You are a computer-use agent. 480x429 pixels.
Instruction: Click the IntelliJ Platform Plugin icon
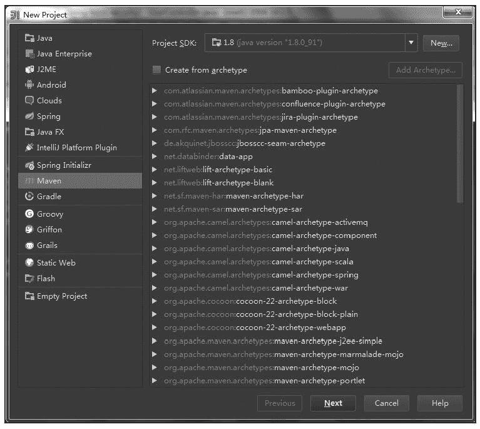click(x=29, y=148)
